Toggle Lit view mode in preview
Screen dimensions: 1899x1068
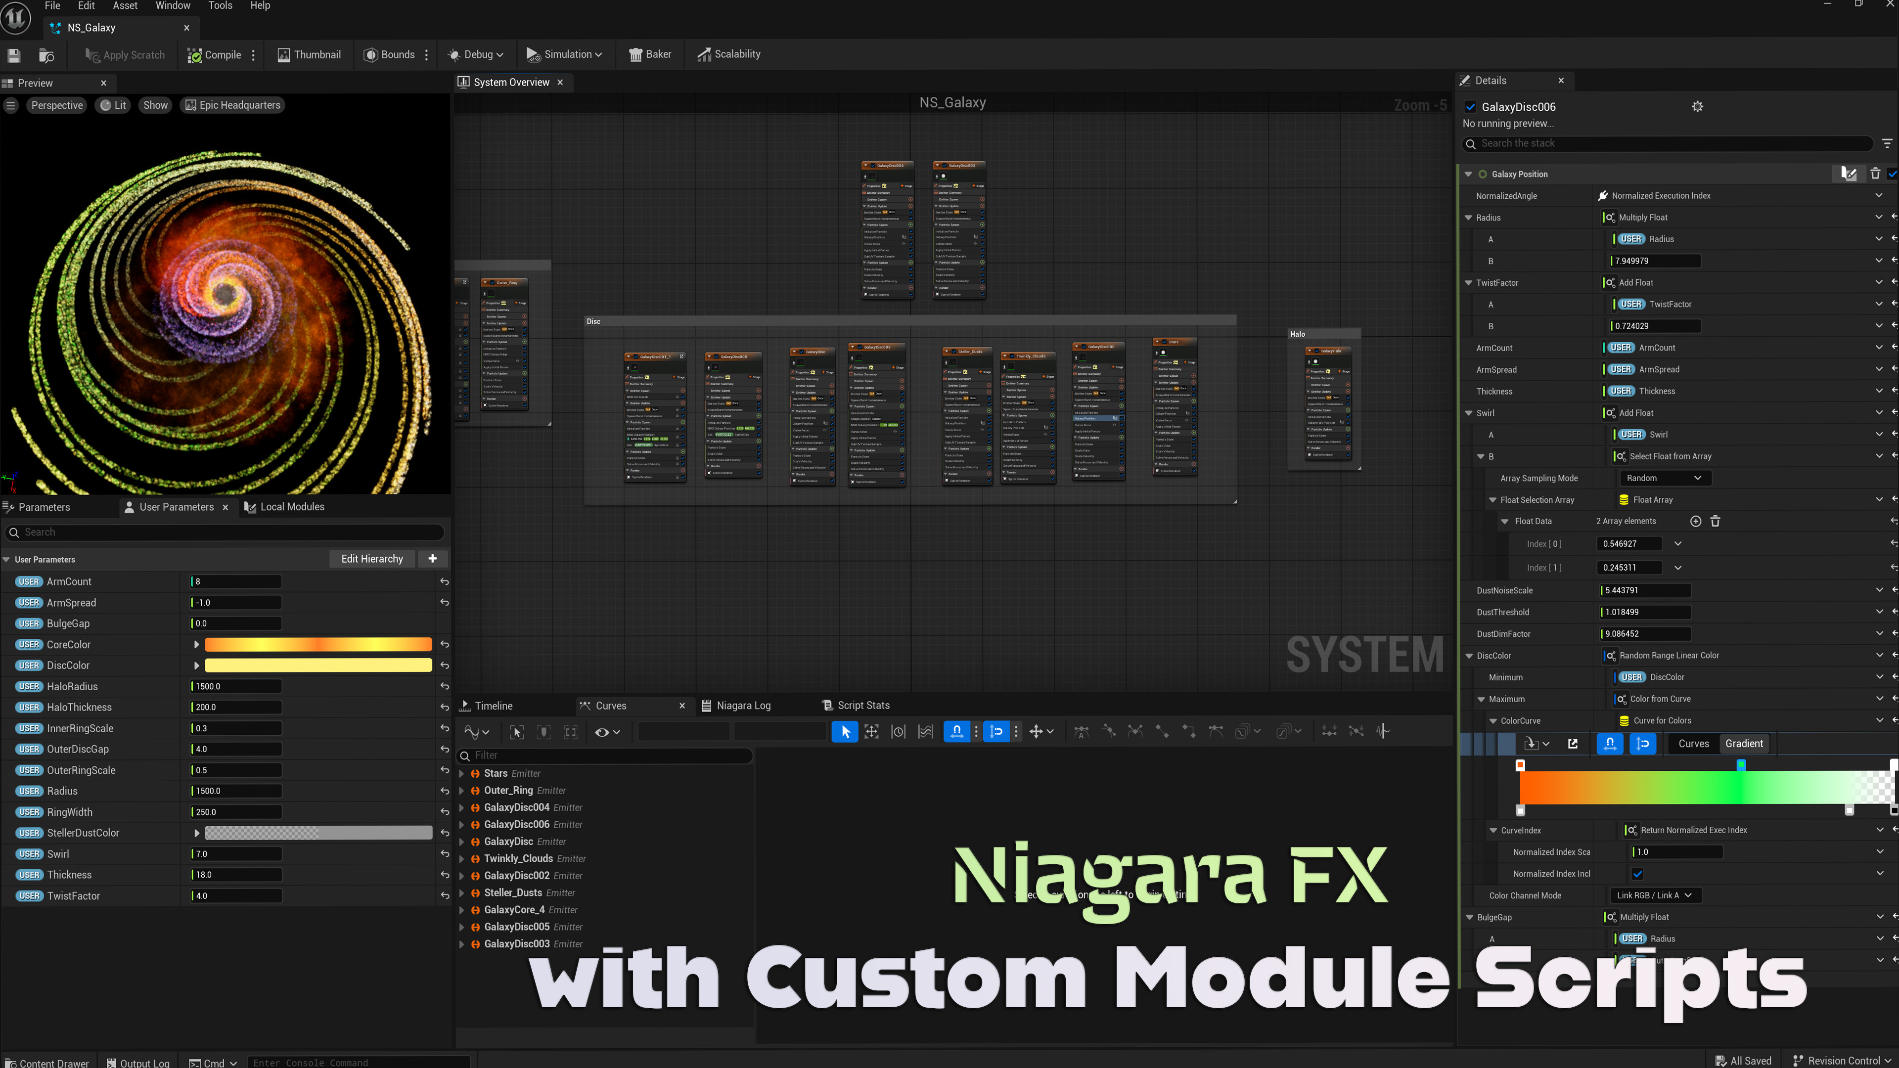coord(114,105)
